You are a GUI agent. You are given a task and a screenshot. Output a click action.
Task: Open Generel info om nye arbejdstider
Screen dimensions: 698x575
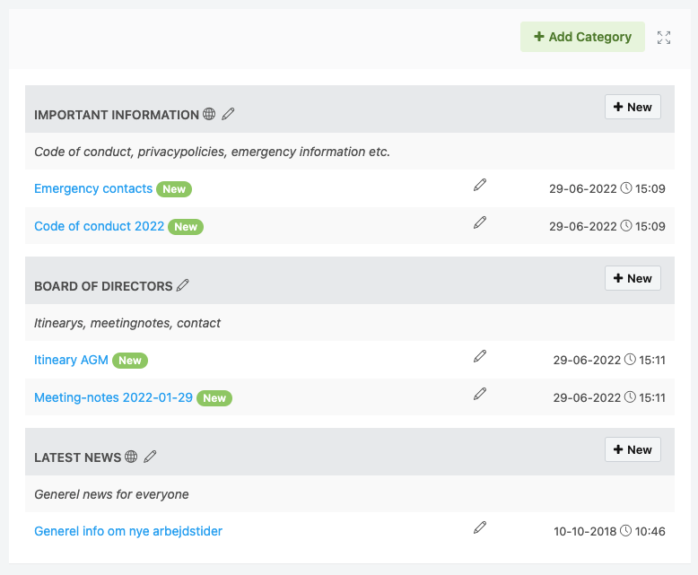[128, 531]
